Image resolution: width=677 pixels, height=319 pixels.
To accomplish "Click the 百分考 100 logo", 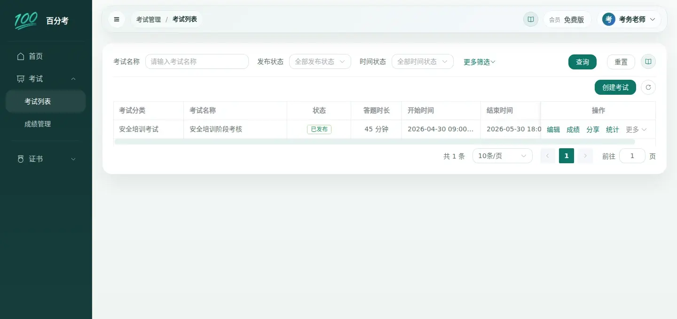I will [26, 21].
